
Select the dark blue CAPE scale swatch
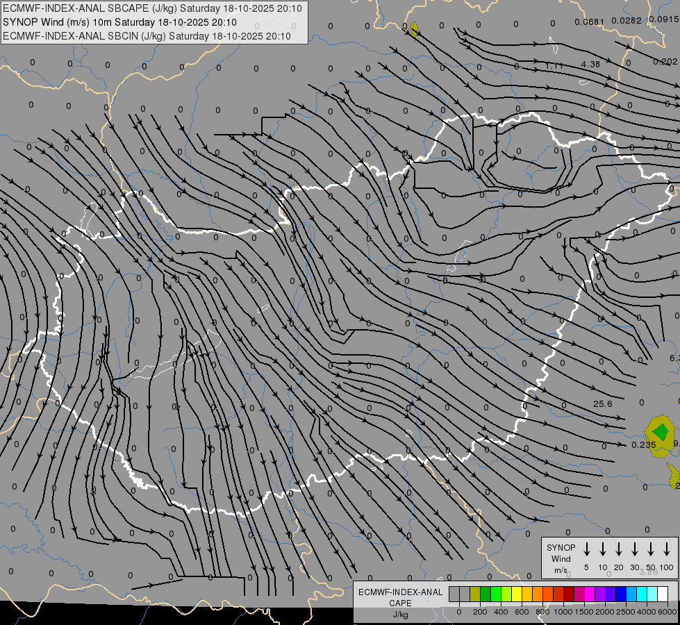(x=621, y=594)
